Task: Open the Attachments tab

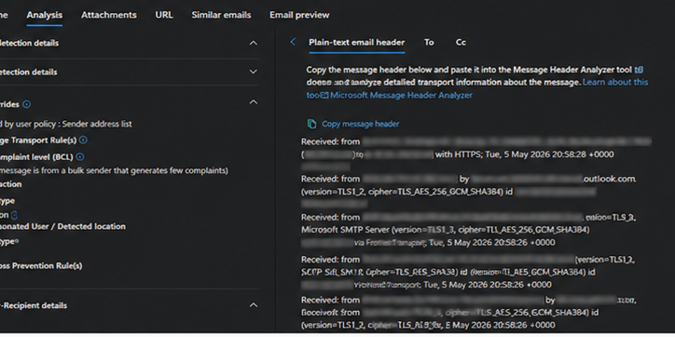Action: coord(109,15)
